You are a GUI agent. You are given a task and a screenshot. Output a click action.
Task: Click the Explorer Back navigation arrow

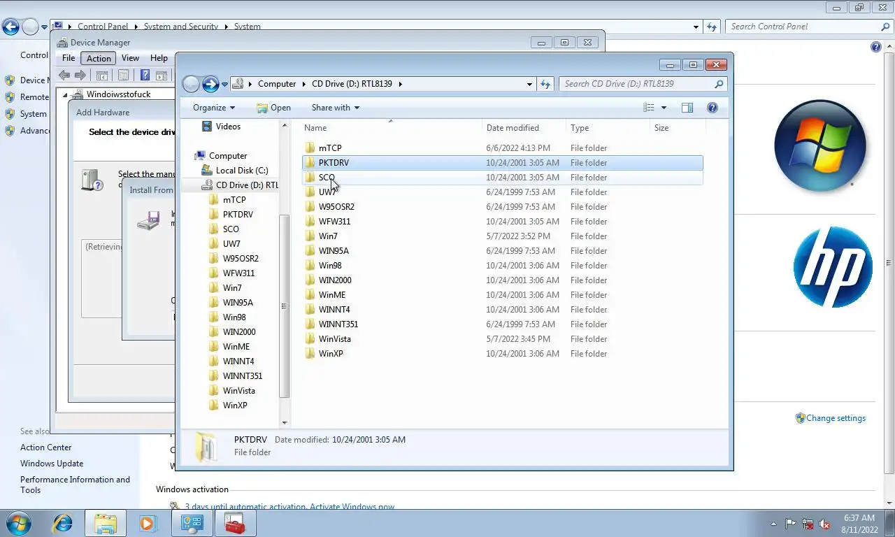click(191, 84)
